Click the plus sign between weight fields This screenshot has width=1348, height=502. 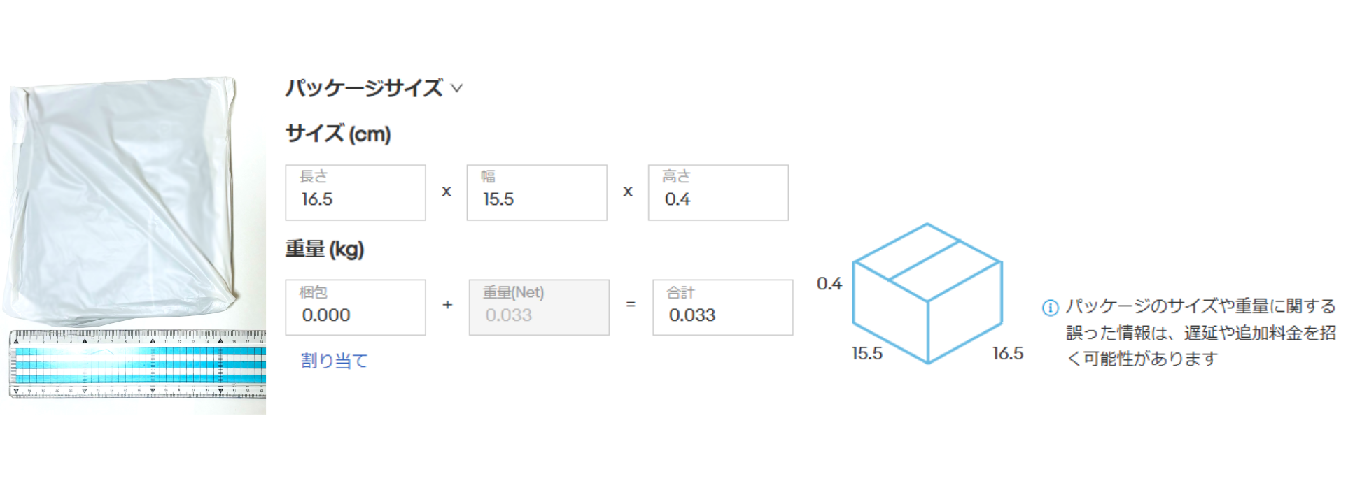[x=447, y=305]
